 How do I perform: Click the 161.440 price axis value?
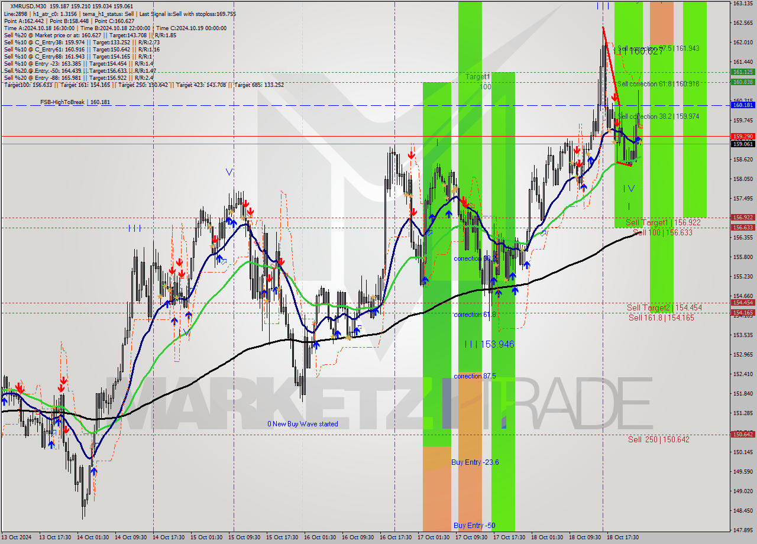[743, 61]
